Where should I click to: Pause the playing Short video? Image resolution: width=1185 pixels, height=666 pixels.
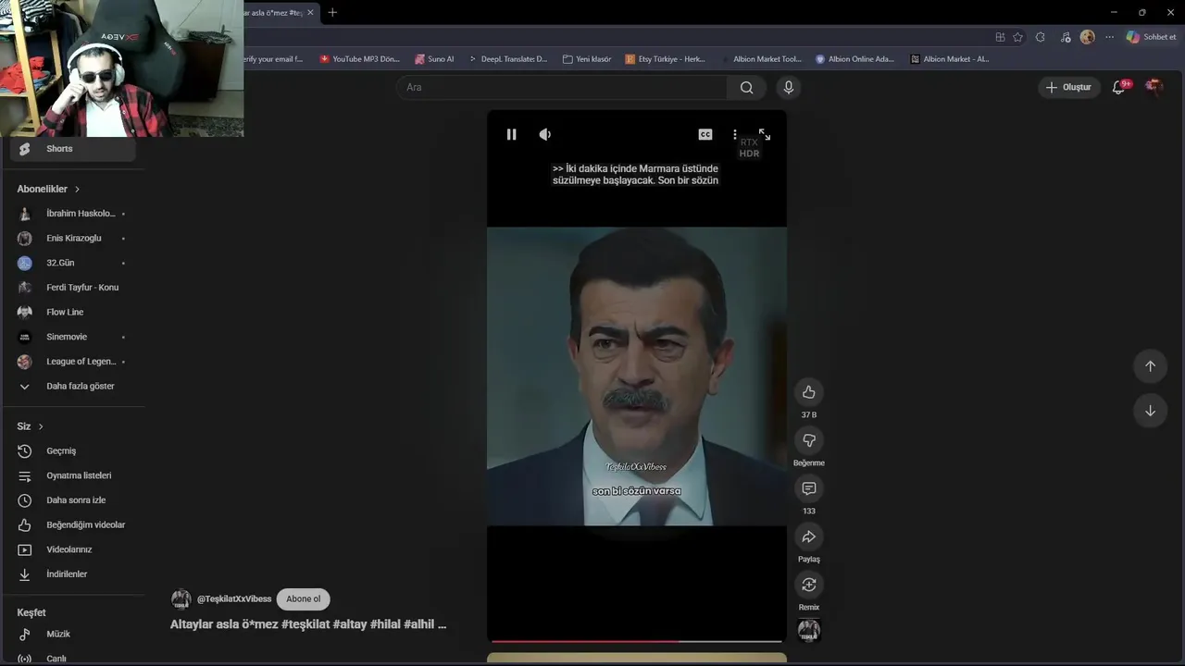(511, 134)
